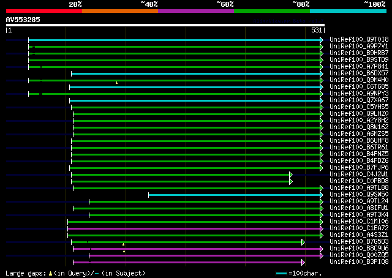Click the purple arrowhead ending the C1EA72 alignment
This screenshot has width=392, height=278.
[x=322, y=229]
